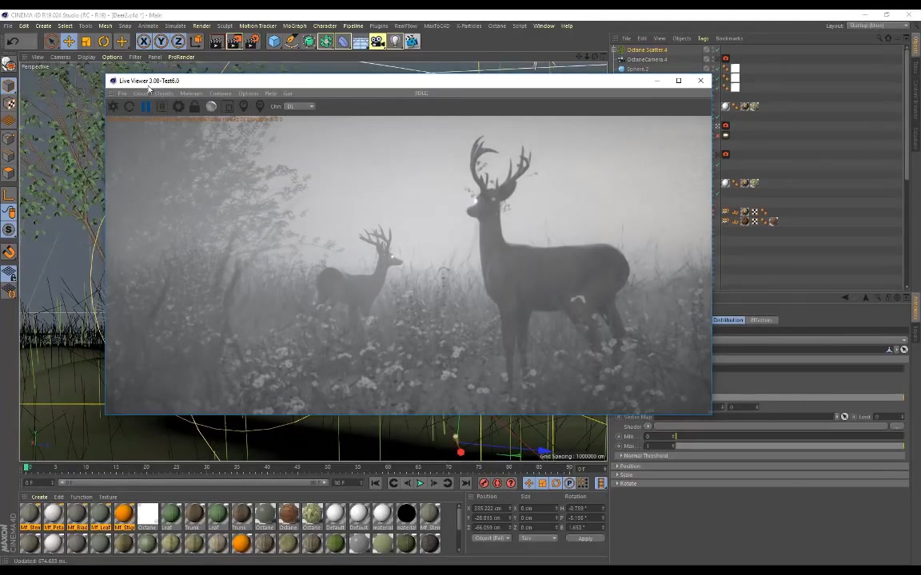Select the Move tool in the main toolbar
921x575 pixels.
click(69, 42)
